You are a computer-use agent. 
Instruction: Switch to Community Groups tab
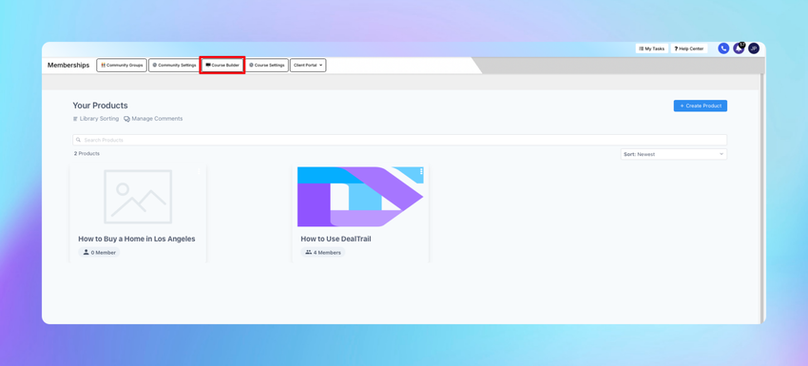pyautogui.click(x=122, y=66)
